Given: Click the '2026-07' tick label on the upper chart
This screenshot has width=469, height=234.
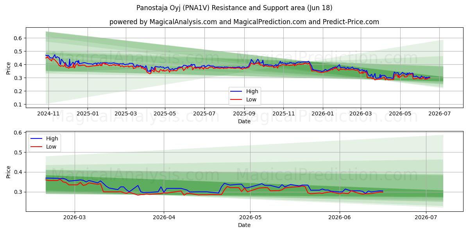Looking at the screenshot, I should click(439, 114).
